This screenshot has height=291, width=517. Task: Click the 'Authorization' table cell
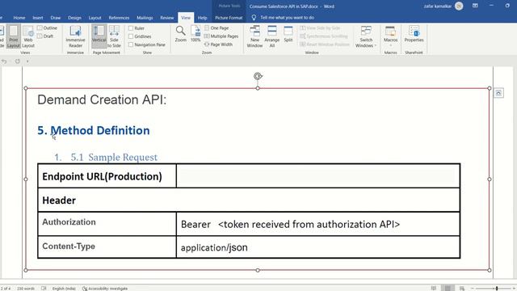coord(107,224)
